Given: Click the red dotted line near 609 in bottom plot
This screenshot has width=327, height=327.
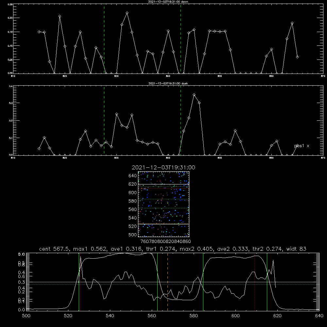Looking at the screenshot, I should [255, 282].
